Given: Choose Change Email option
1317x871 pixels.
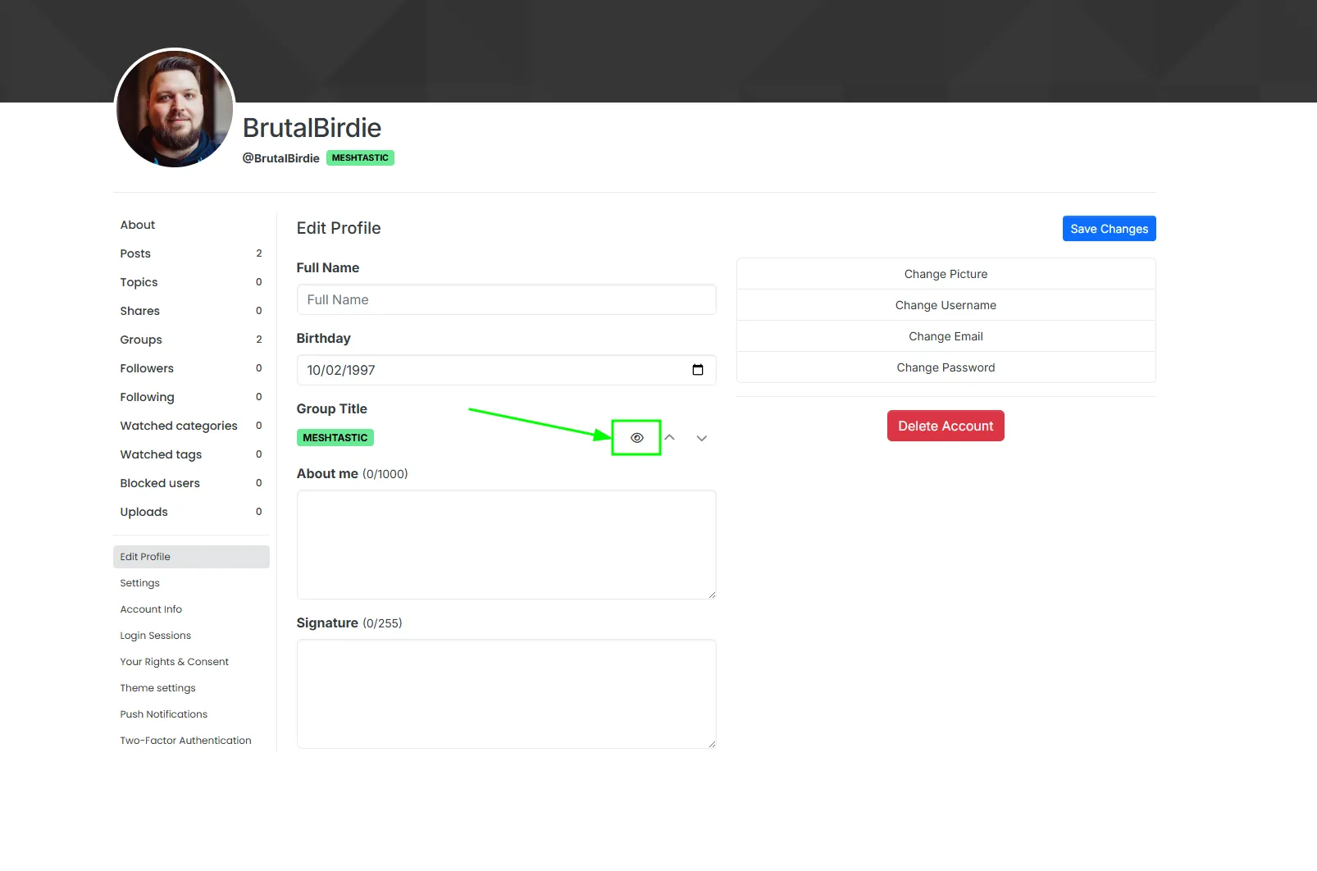Looking at the screenshot, I should click(x=946, y=336).
